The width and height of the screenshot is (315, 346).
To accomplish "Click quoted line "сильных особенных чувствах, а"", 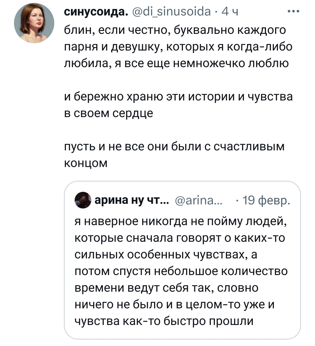I will tap(166, 255).
